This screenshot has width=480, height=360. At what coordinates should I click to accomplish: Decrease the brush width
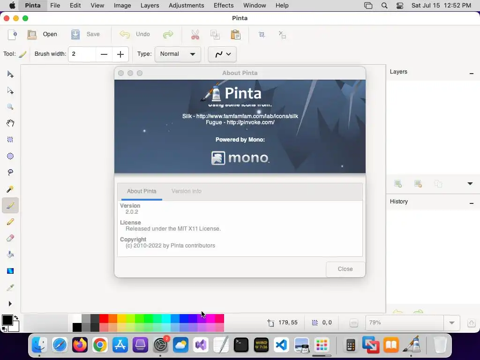(104, 54)
